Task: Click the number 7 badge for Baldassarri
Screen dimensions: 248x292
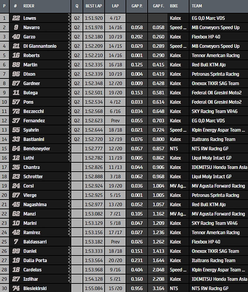Action: [x=16, y=242]
